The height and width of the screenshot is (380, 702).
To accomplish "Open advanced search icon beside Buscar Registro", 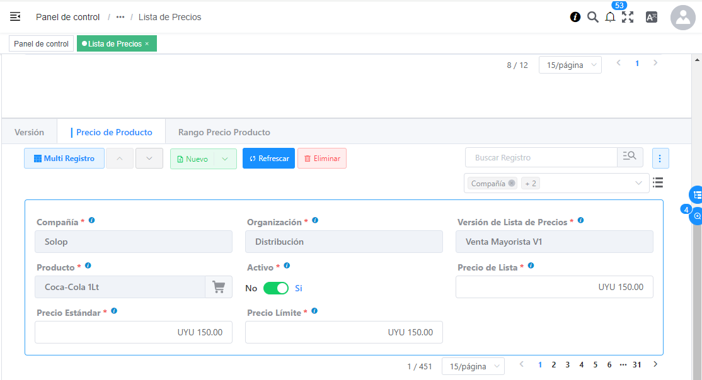I will [630, 157].
